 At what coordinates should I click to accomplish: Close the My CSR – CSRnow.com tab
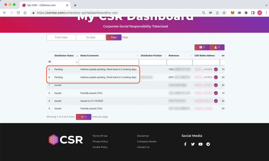67,5
